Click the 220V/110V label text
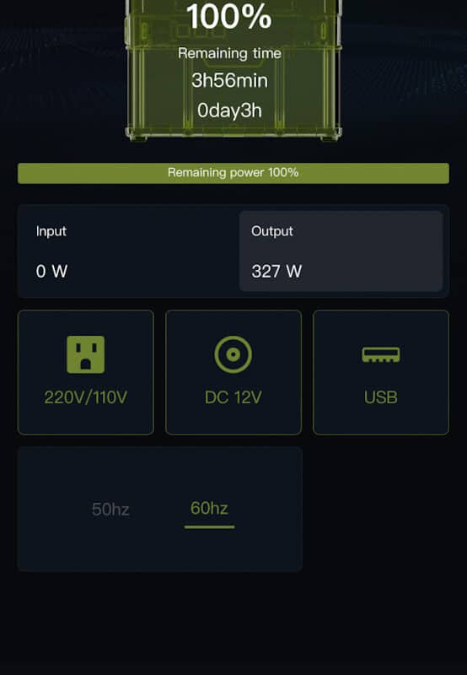467x675 pixels. point(86,397)
